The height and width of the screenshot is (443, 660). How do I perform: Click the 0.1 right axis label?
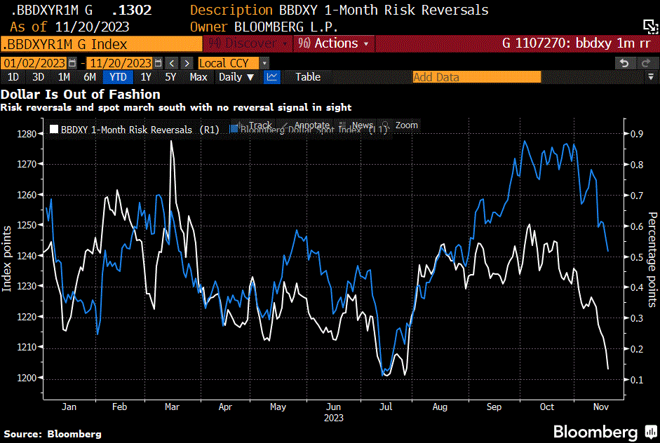click(x=637, y=380)
